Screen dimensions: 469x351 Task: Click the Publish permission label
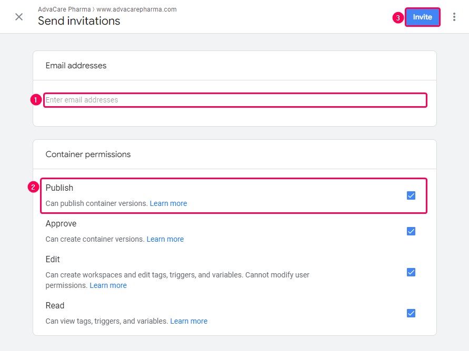(59, 188)
